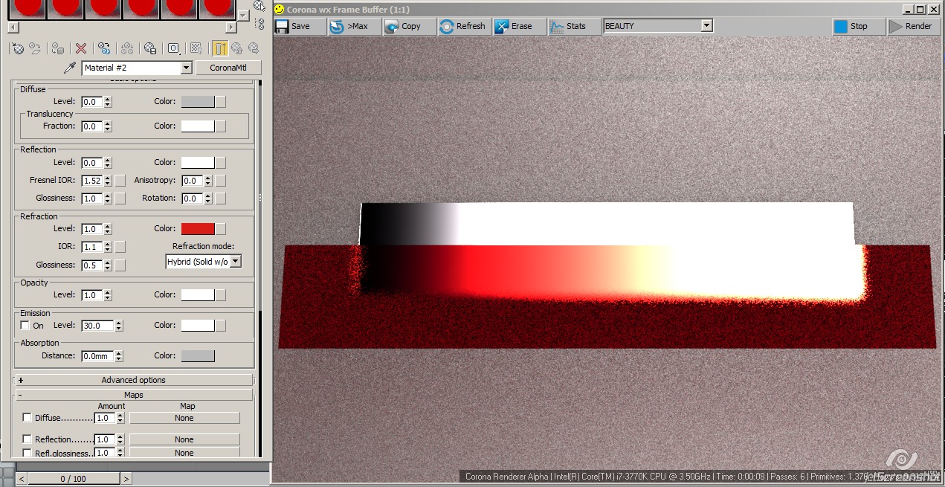
Task: Click Show Shaded Material in Viewport icon
Action: click(196, 48)
